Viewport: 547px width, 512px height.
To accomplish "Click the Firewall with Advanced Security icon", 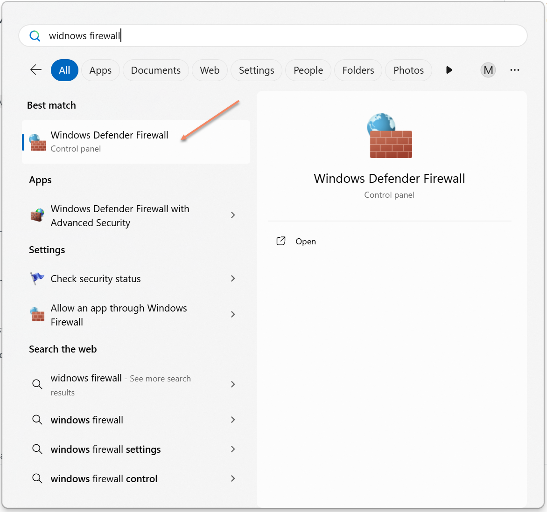I will tap(37, 215).
